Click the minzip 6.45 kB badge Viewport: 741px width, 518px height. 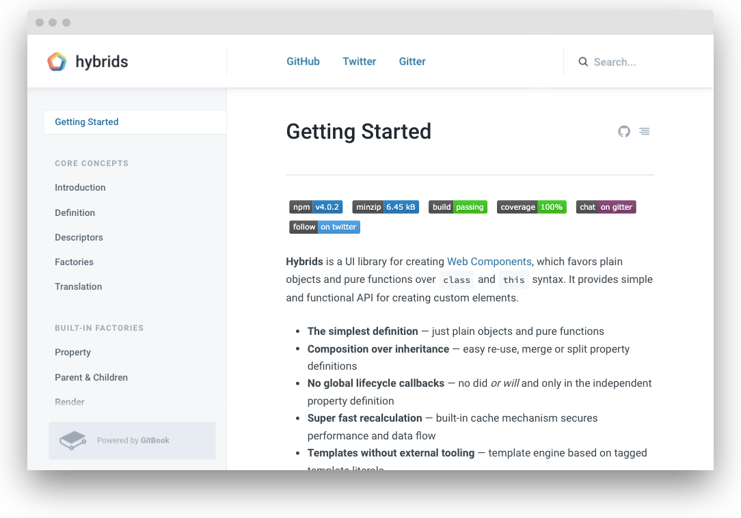pos(386,207)
